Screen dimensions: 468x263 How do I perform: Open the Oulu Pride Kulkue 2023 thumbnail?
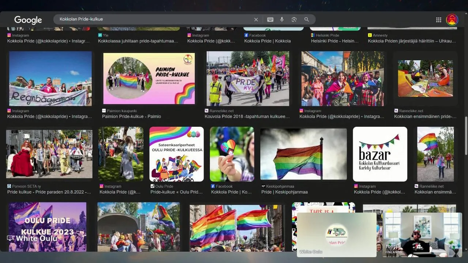click(x=48, y=227)
